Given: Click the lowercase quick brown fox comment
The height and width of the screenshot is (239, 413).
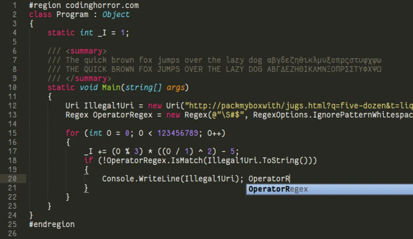Looking at the screenshot, I should 214,60.
